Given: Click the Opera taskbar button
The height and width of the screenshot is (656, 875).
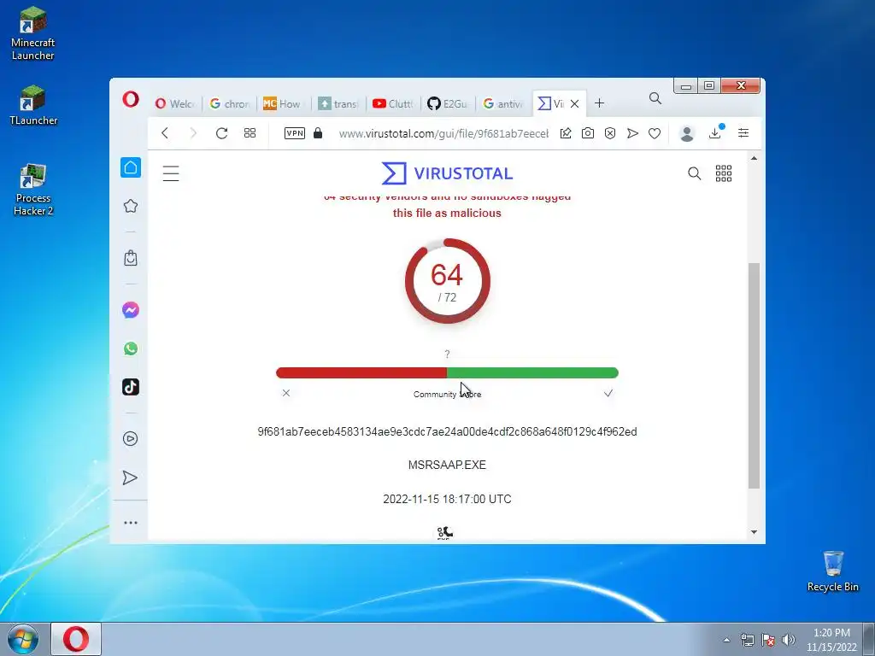Looking at the screenshot, I should click(x=76, y=639).
